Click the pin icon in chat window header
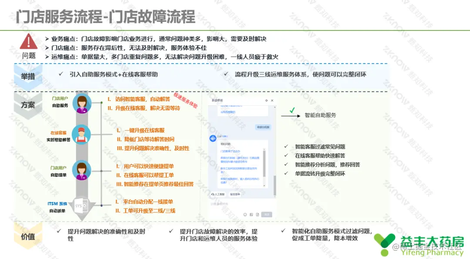 [266, 101]
